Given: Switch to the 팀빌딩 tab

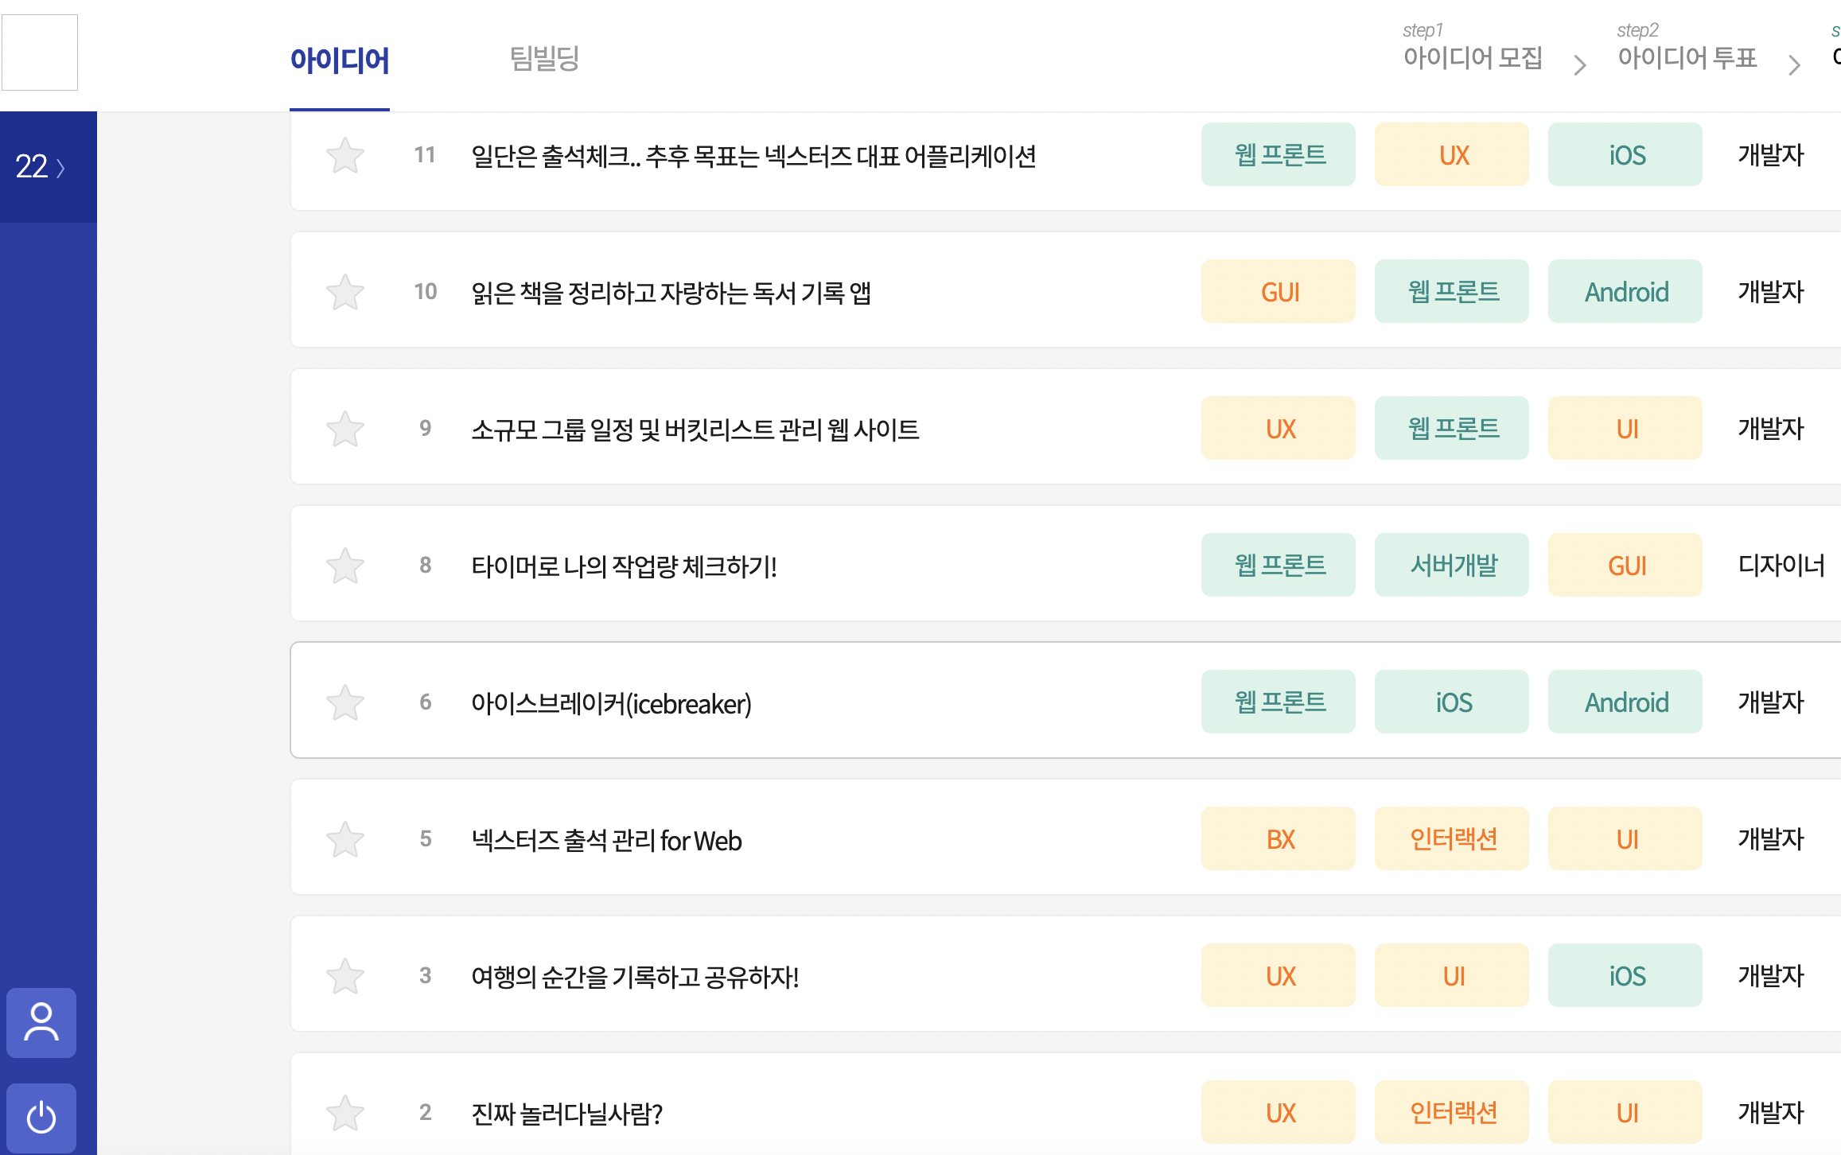Looking at the screenshot, I should pyautogui.click(x=544, y=58).
